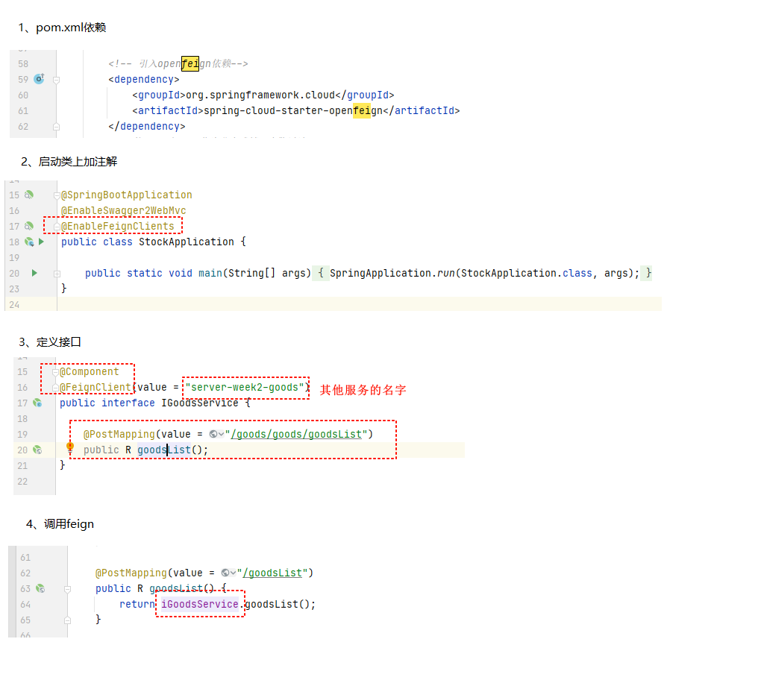Click @PostMapping annotation on IGoodsService line 19
Screen dimensions: 764x680
pyautogui.click(x=119, y=434)
